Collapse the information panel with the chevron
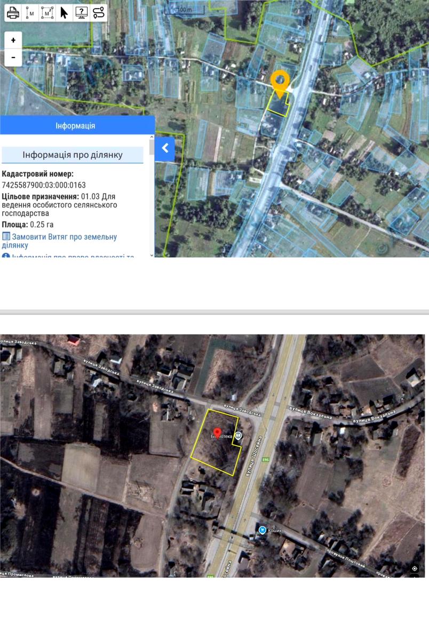Image resolution: width=429 pixels, height=640 pixels. click(165, 148)
